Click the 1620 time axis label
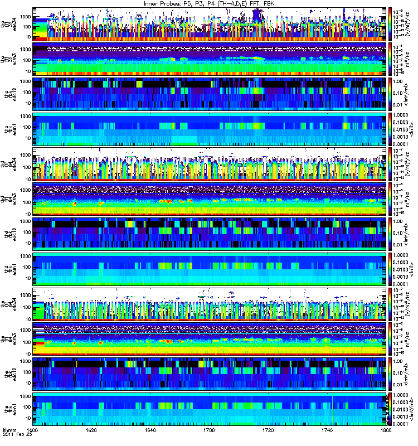Viewport: 418px width, 446px height. pos(91,430)
